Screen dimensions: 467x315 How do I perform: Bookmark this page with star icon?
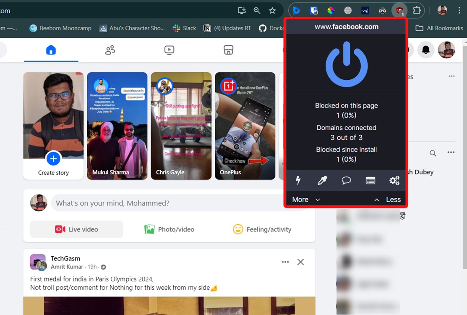pyautogui.click(x=272, y=10)
